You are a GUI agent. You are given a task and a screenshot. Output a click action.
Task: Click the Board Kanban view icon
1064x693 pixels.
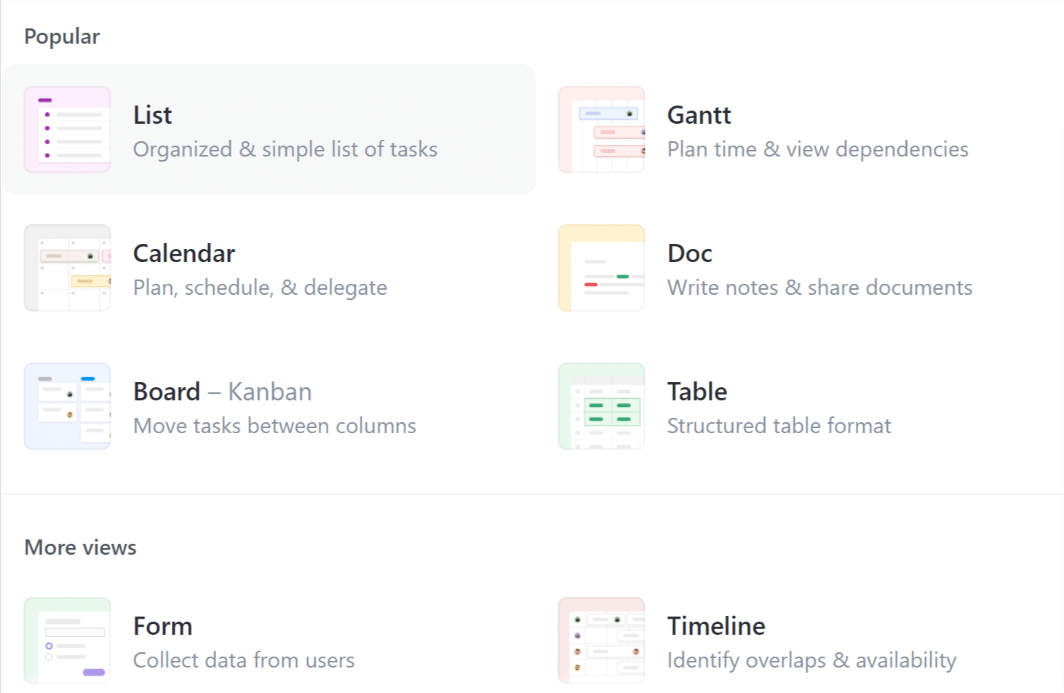coord(68,406)
